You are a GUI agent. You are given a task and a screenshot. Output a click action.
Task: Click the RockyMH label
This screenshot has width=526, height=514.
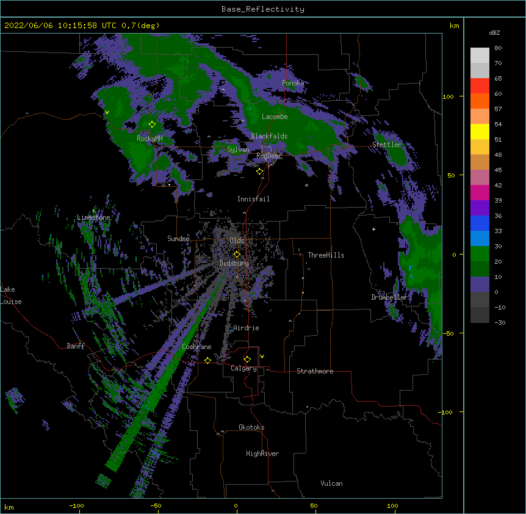(x=150, y=139)
